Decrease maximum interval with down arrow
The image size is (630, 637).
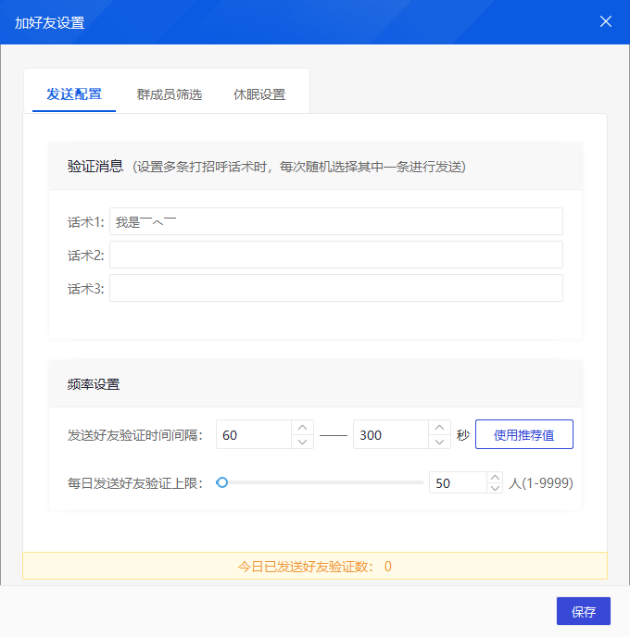[x=440, y=442]
